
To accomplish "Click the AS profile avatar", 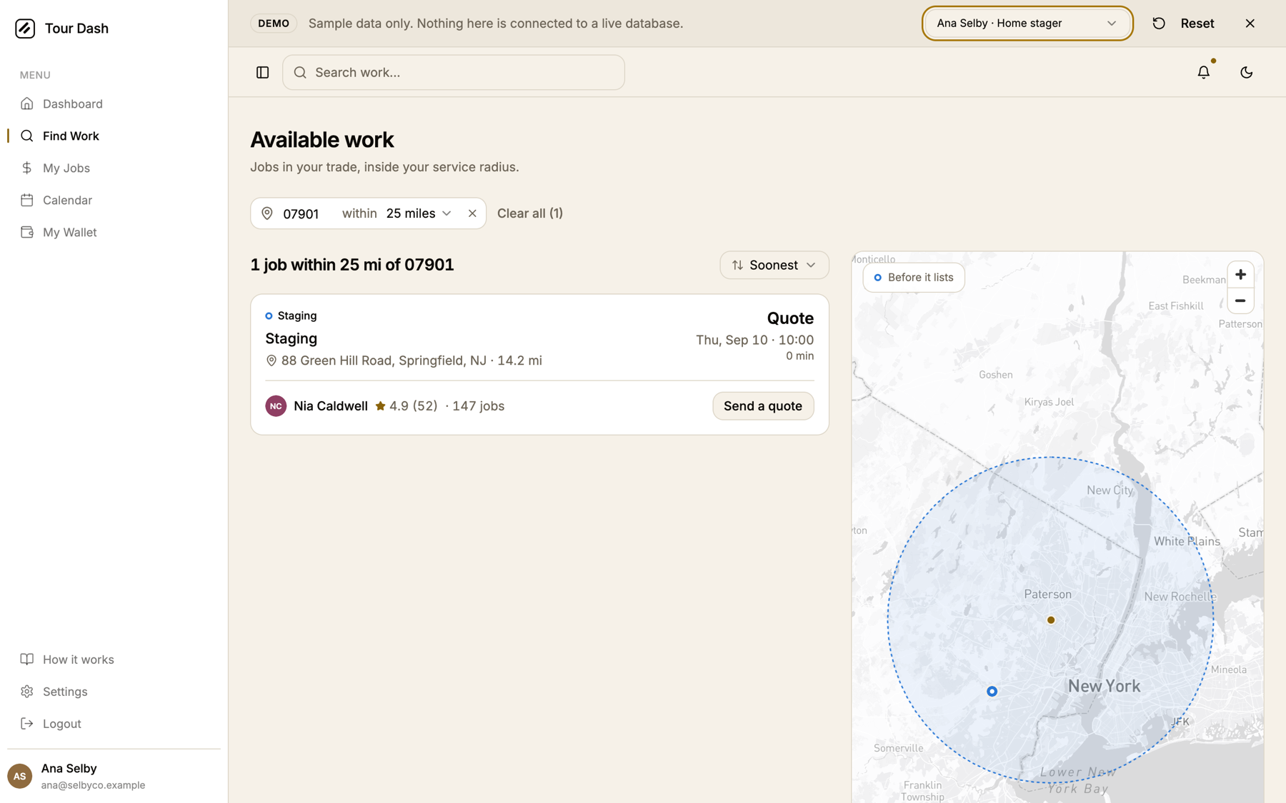I will tap(20, 776).
